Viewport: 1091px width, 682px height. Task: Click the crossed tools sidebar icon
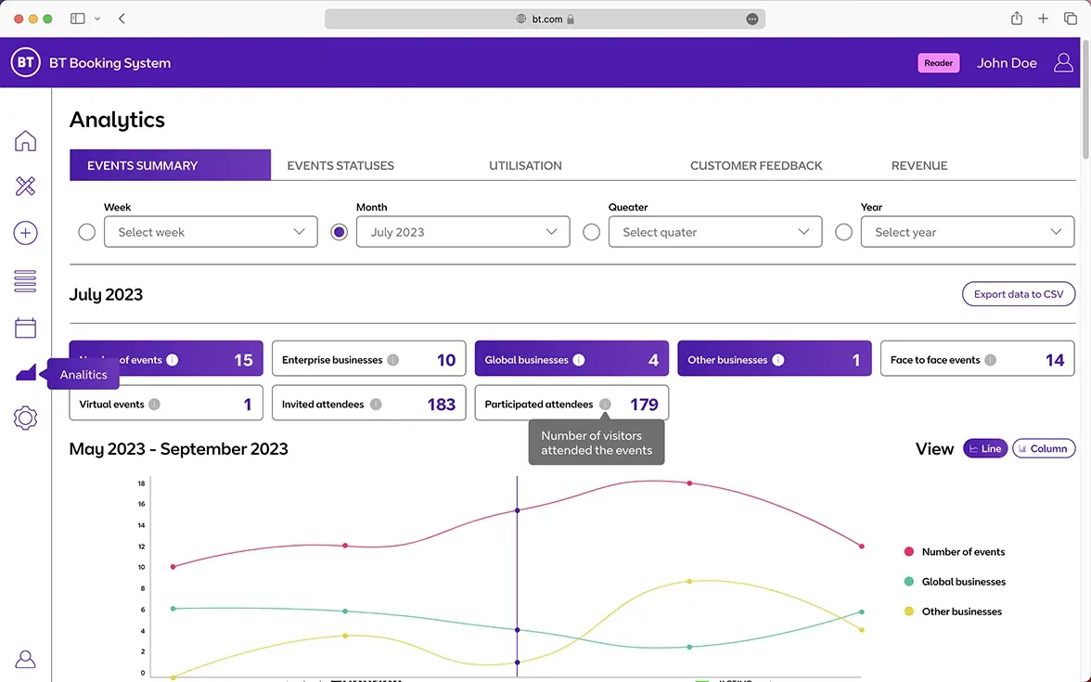(x=25, y=187)
